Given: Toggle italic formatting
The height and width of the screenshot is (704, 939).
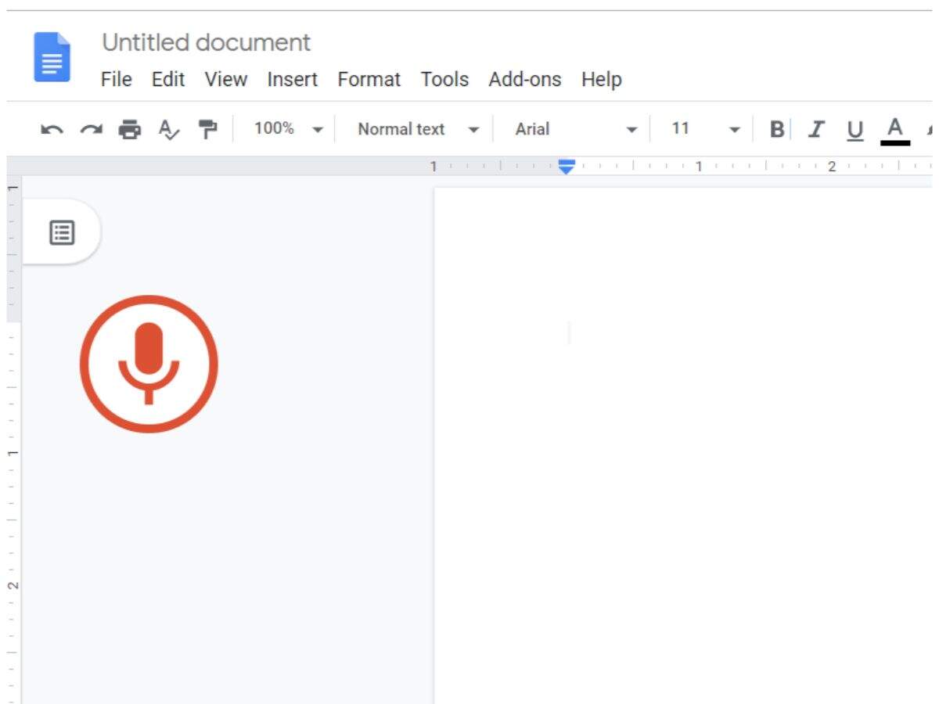Looking at the screenshot, I should [x=816, y=129].
